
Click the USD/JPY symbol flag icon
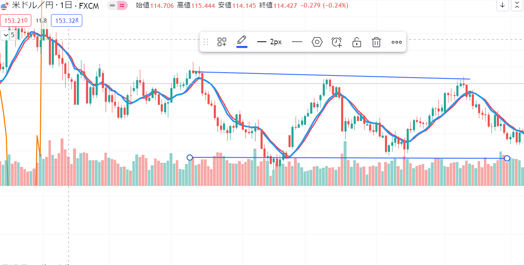pos(5,5)
